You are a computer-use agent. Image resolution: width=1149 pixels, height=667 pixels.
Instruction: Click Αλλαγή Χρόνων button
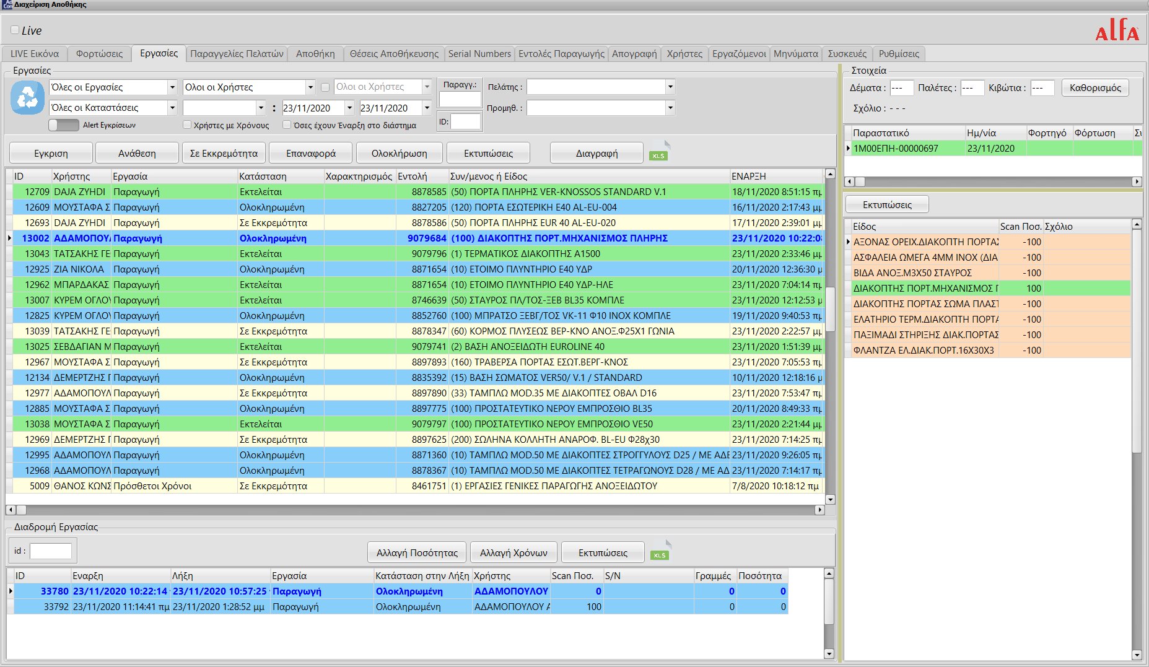coord(514,552)
